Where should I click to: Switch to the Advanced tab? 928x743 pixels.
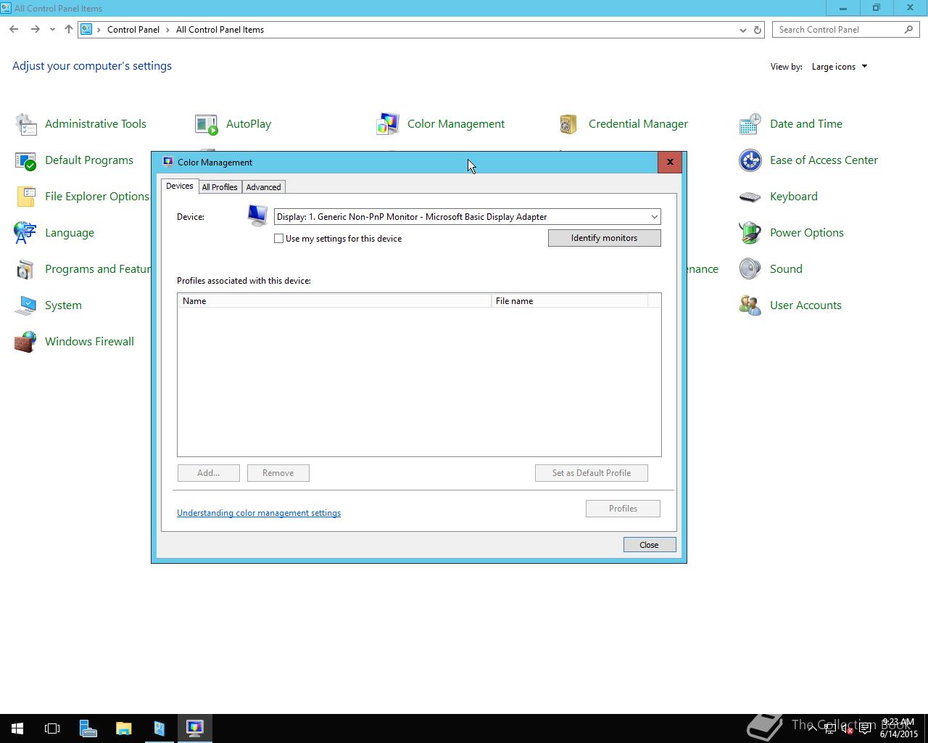point(263,187)
